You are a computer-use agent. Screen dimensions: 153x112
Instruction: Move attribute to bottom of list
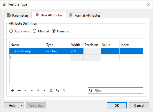click(45, 90)
